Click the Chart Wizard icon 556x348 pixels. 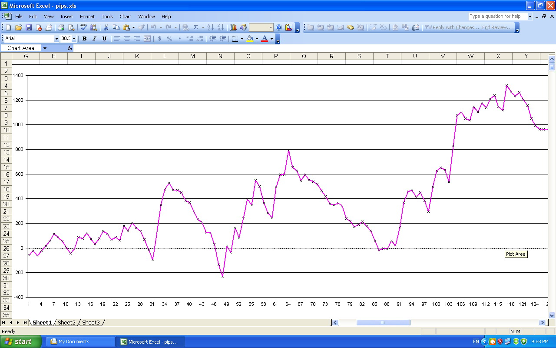[233, 27]
